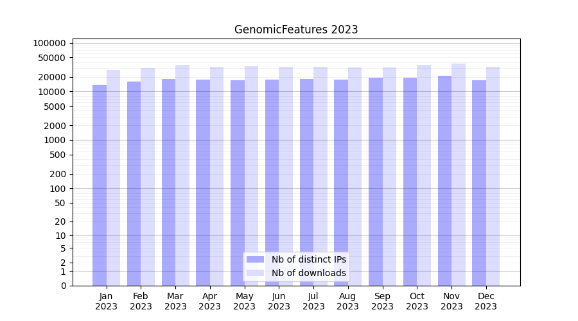Click the Apr 2023 x-axis label
Screen dimensions: 578x321
210,301
